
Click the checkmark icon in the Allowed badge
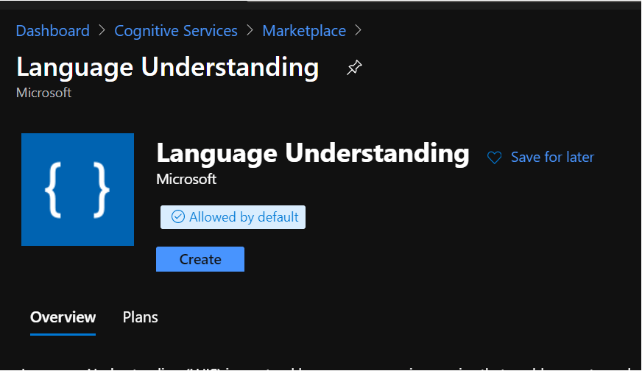pyautogui.click(x=177, y=217)
